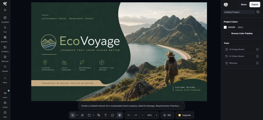Click Browse Color Palettes button
The image size is (263, 120).
(x=242, y=34)
